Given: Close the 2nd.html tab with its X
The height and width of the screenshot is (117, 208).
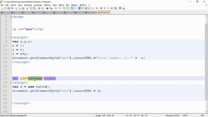Looking at the screenshot, I should point(108,13).
